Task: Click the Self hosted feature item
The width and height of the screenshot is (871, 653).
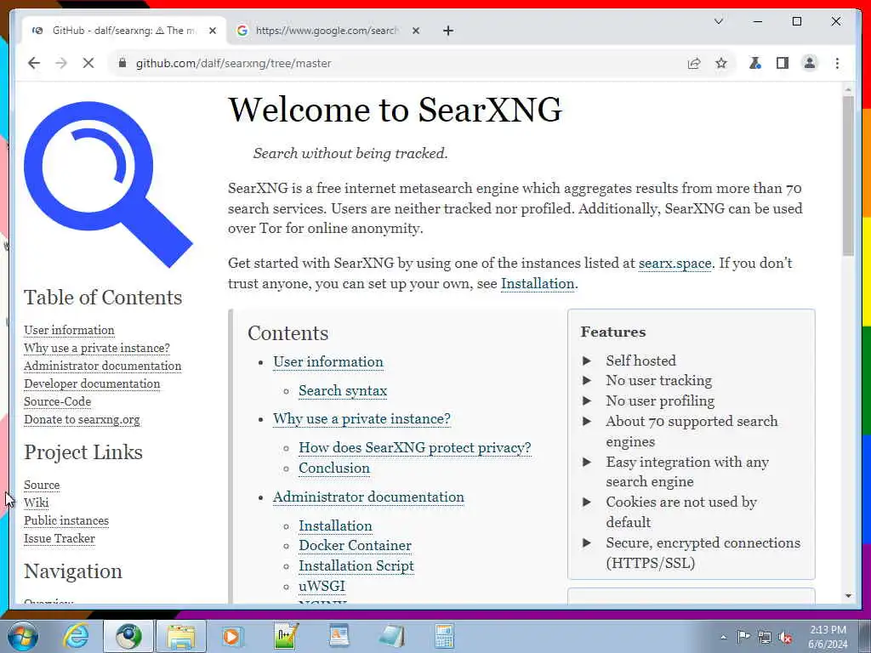Action: point(640,361)
